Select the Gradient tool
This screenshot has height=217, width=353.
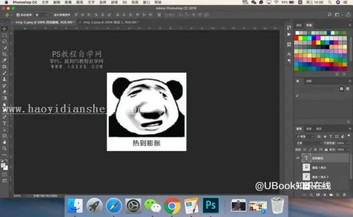[x=5, y=98]
